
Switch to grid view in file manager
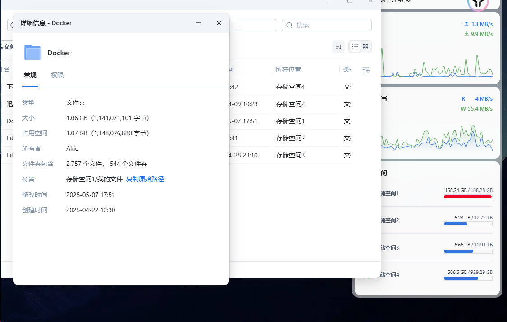click(x=365, y=47)
